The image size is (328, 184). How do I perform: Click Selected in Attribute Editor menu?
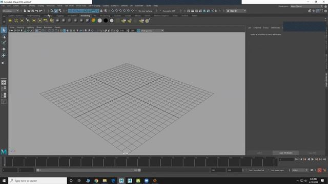[x=257, y=28]
